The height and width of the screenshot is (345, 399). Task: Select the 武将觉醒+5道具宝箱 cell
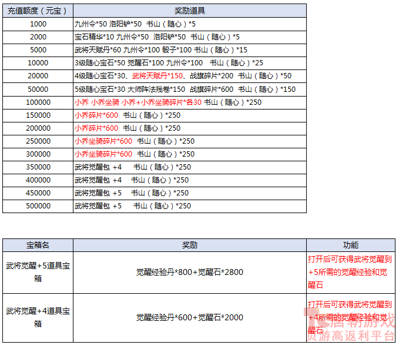click(x=38, y=273)
